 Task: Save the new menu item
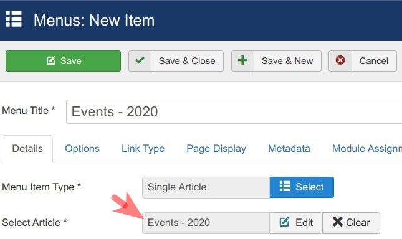pyautogui.click(x=63, y=61)
